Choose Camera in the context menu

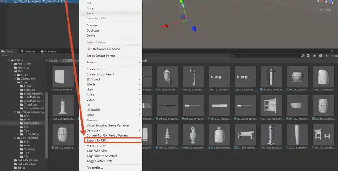pyautogui.click(x=111, y=120)
